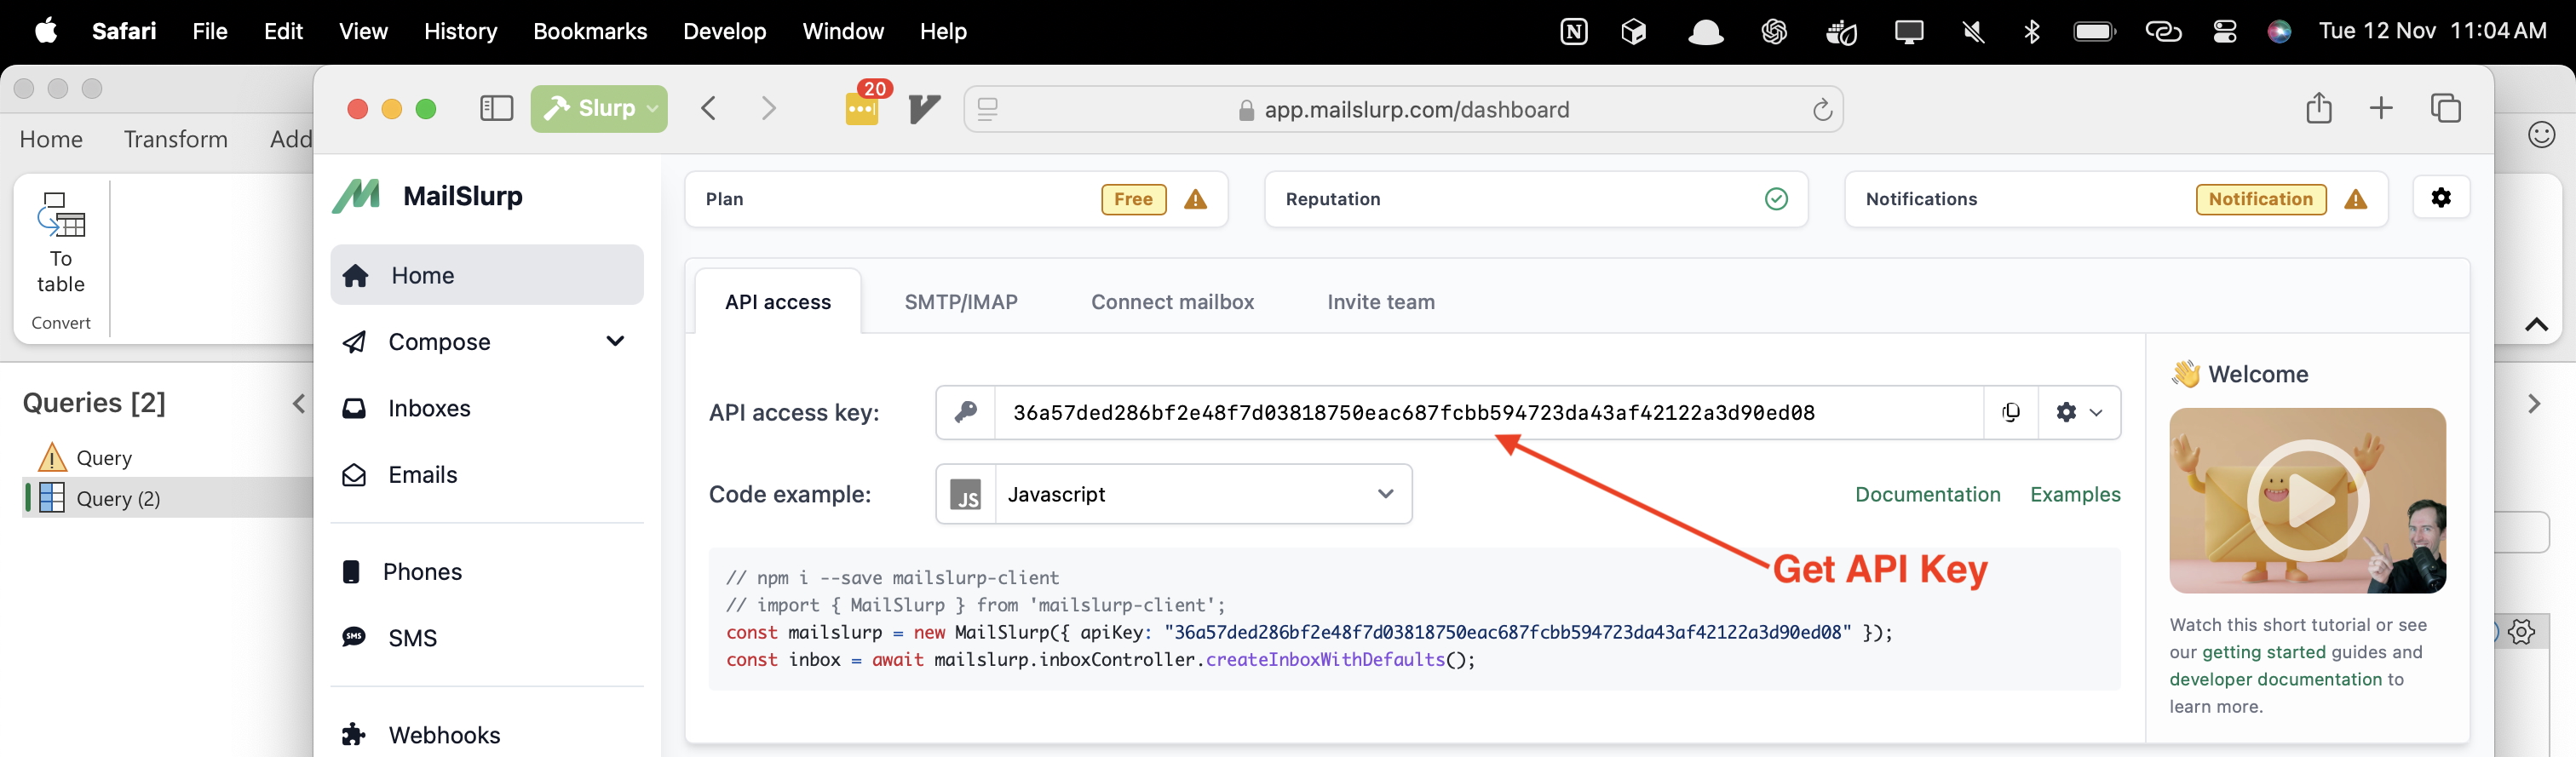Click the API access key field
The image size is (2576, 757).
pyautogui.click(x=1489, y=412)
